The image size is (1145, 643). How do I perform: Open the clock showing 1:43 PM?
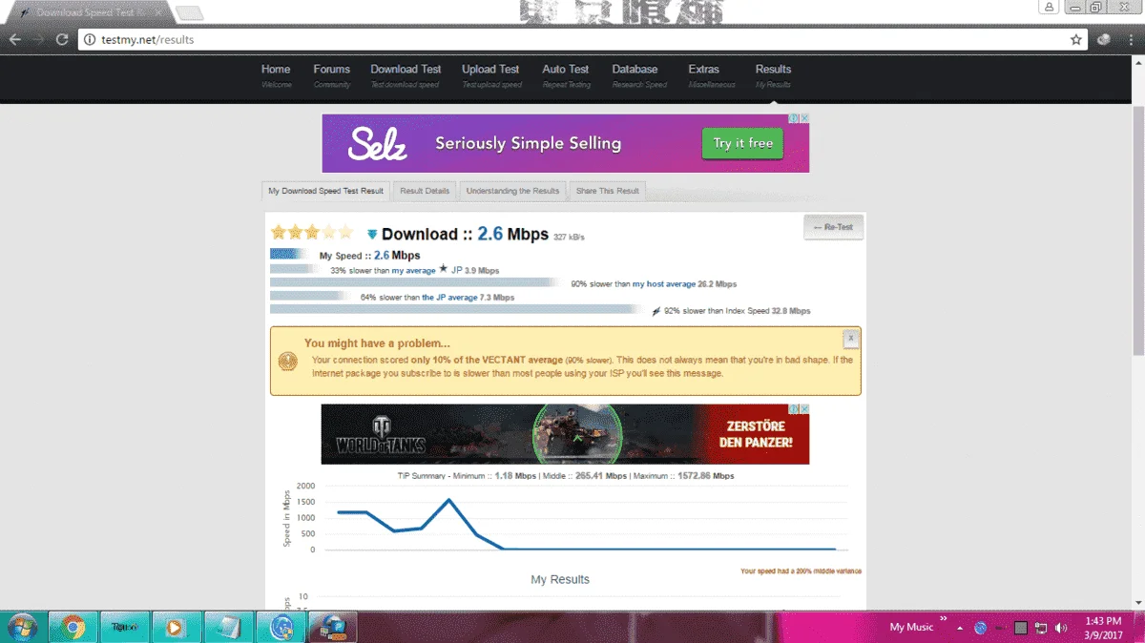(x=1103, y=627)
